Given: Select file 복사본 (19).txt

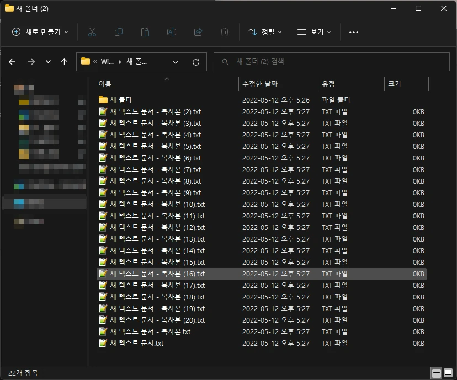Looking at the screenshot, I should click(x=262, y=309).
